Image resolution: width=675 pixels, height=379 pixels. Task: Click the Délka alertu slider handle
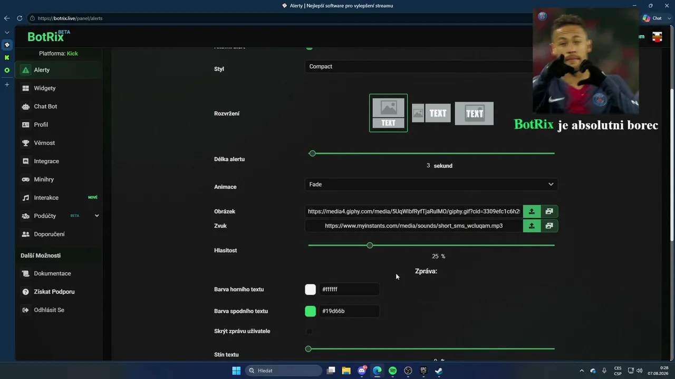[x=312, y=153]
